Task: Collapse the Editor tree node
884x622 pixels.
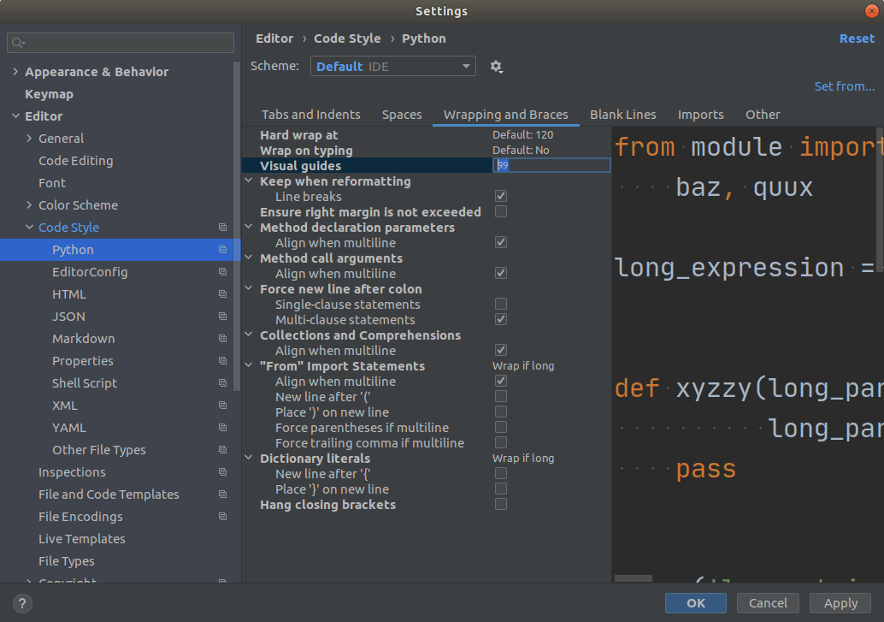Action: pos(15,116)
